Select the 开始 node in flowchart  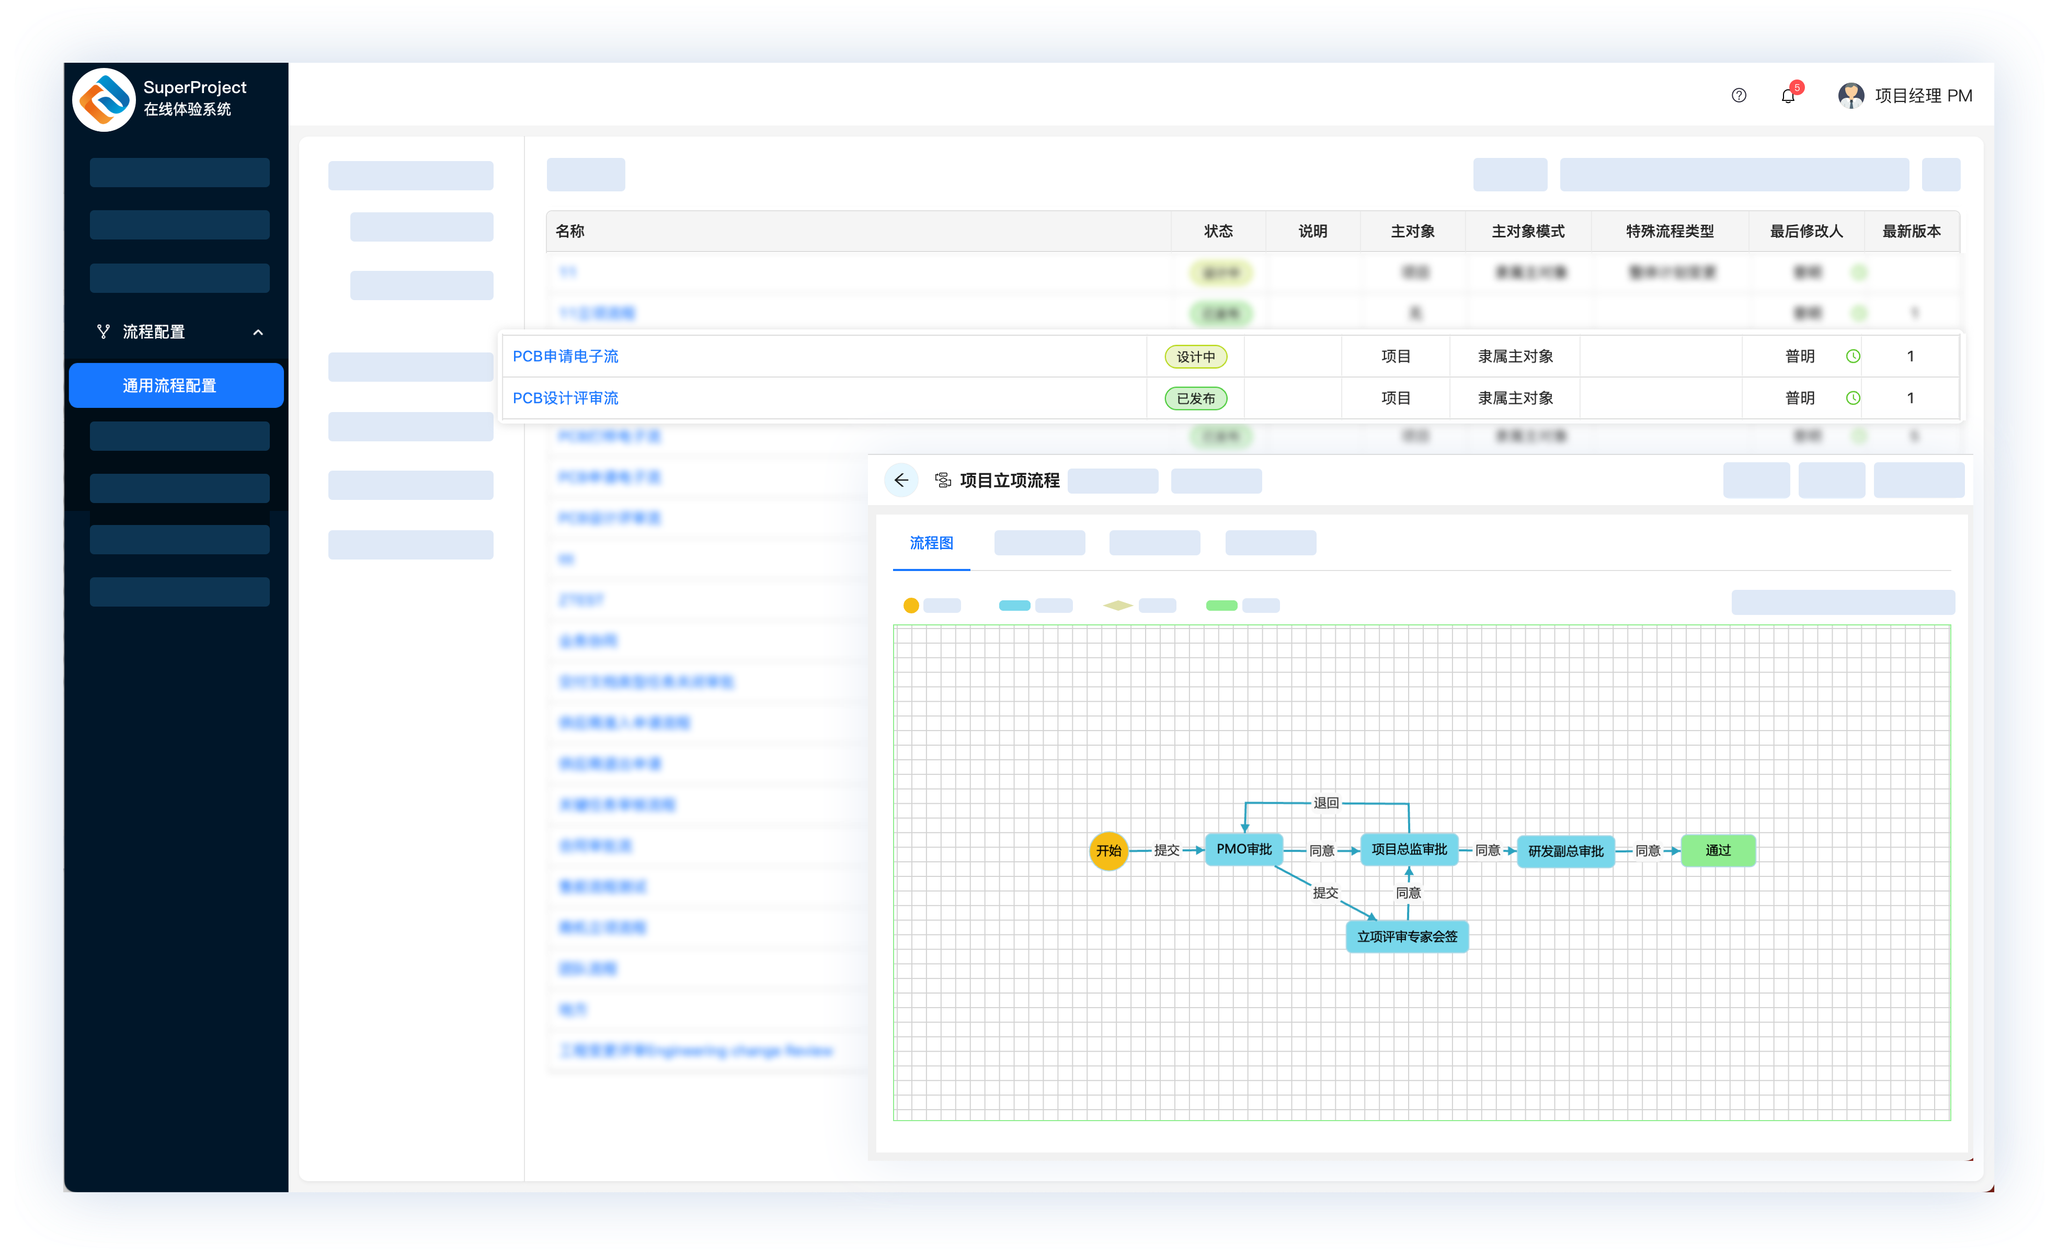pos(1108,851)
